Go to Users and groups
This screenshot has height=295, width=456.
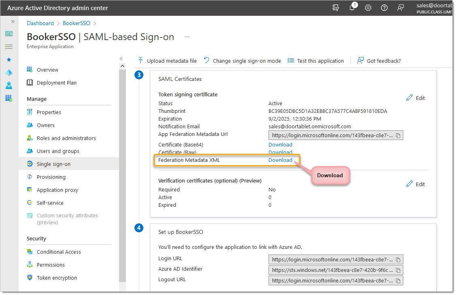tap(58, 151)
